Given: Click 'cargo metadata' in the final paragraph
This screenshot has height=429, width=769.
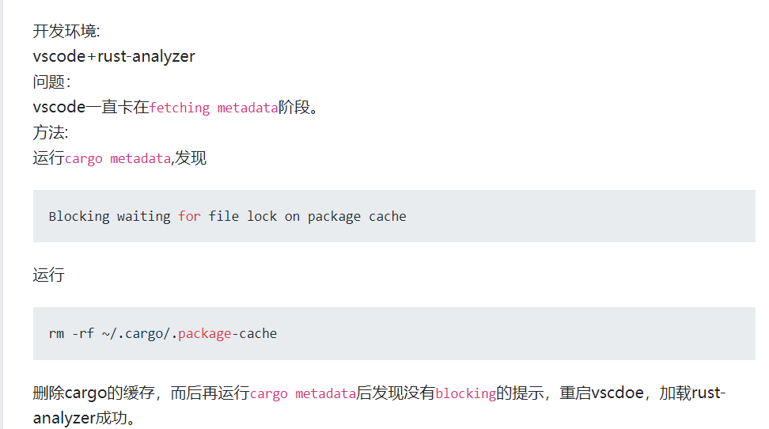Looking at the screenshot, I should [303, 393].
